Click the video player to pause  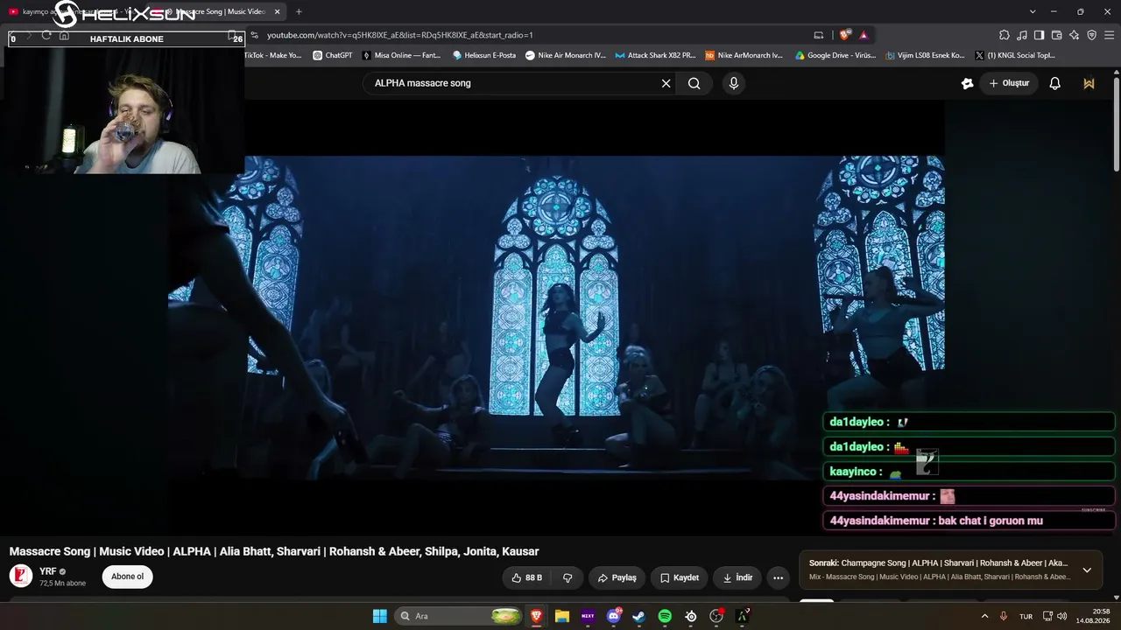(556, 317)
